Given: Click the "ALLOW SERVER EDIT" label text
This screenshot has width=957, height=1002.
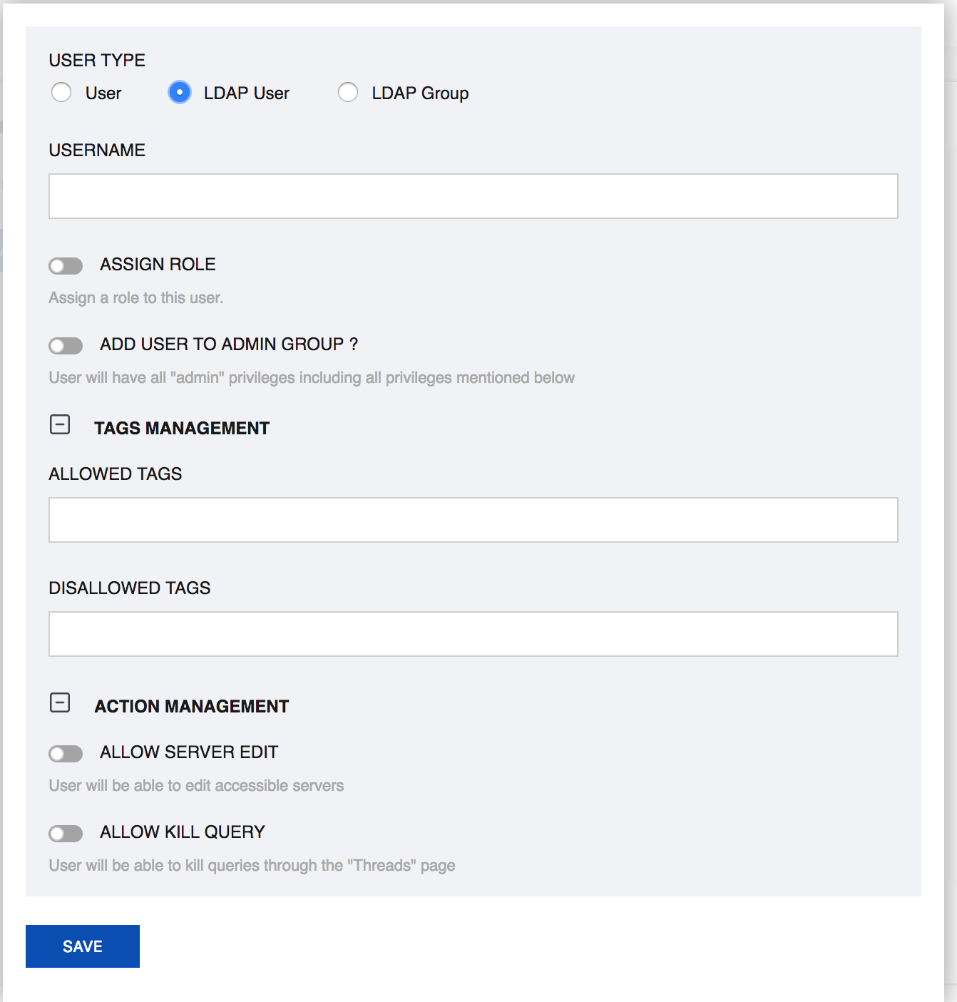Looking at the screenshot, I should point(189,752).
